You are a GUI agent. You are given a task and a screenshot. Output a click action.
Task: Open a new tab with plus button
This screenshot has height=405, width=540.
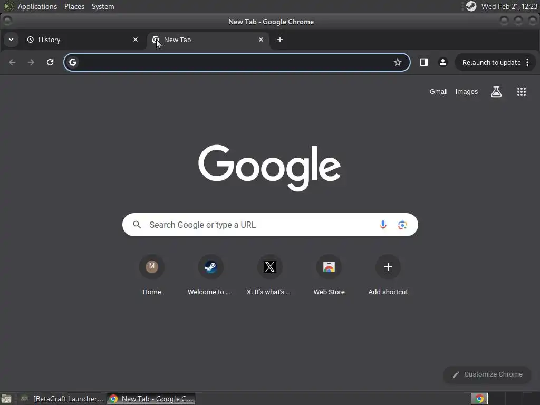(x=280, y=40)
